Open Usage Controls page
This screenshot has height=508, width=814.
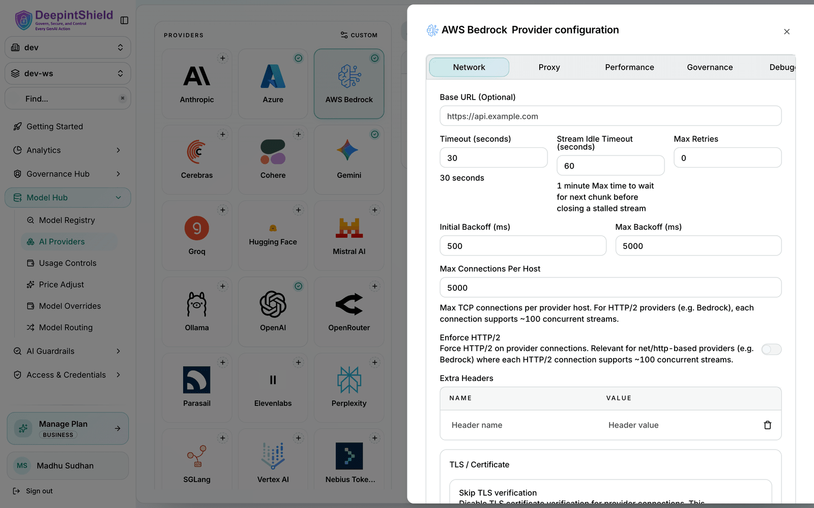pos(69,263)
